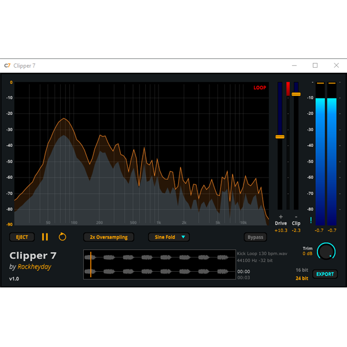Click the Drive value +10.3
This screenshot has width=347, height=347.
point(281,230)
